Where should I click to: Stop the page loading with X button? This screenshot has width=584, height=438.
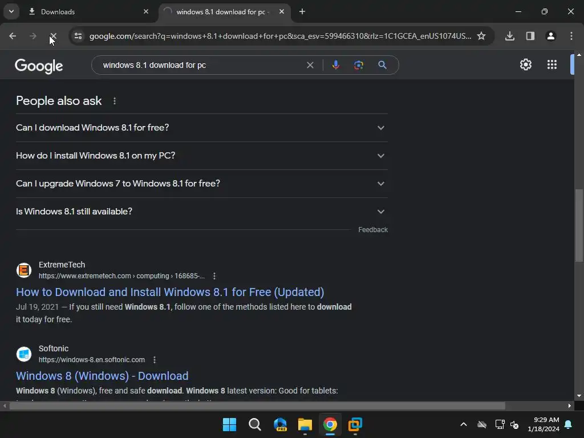coord(53,36)
